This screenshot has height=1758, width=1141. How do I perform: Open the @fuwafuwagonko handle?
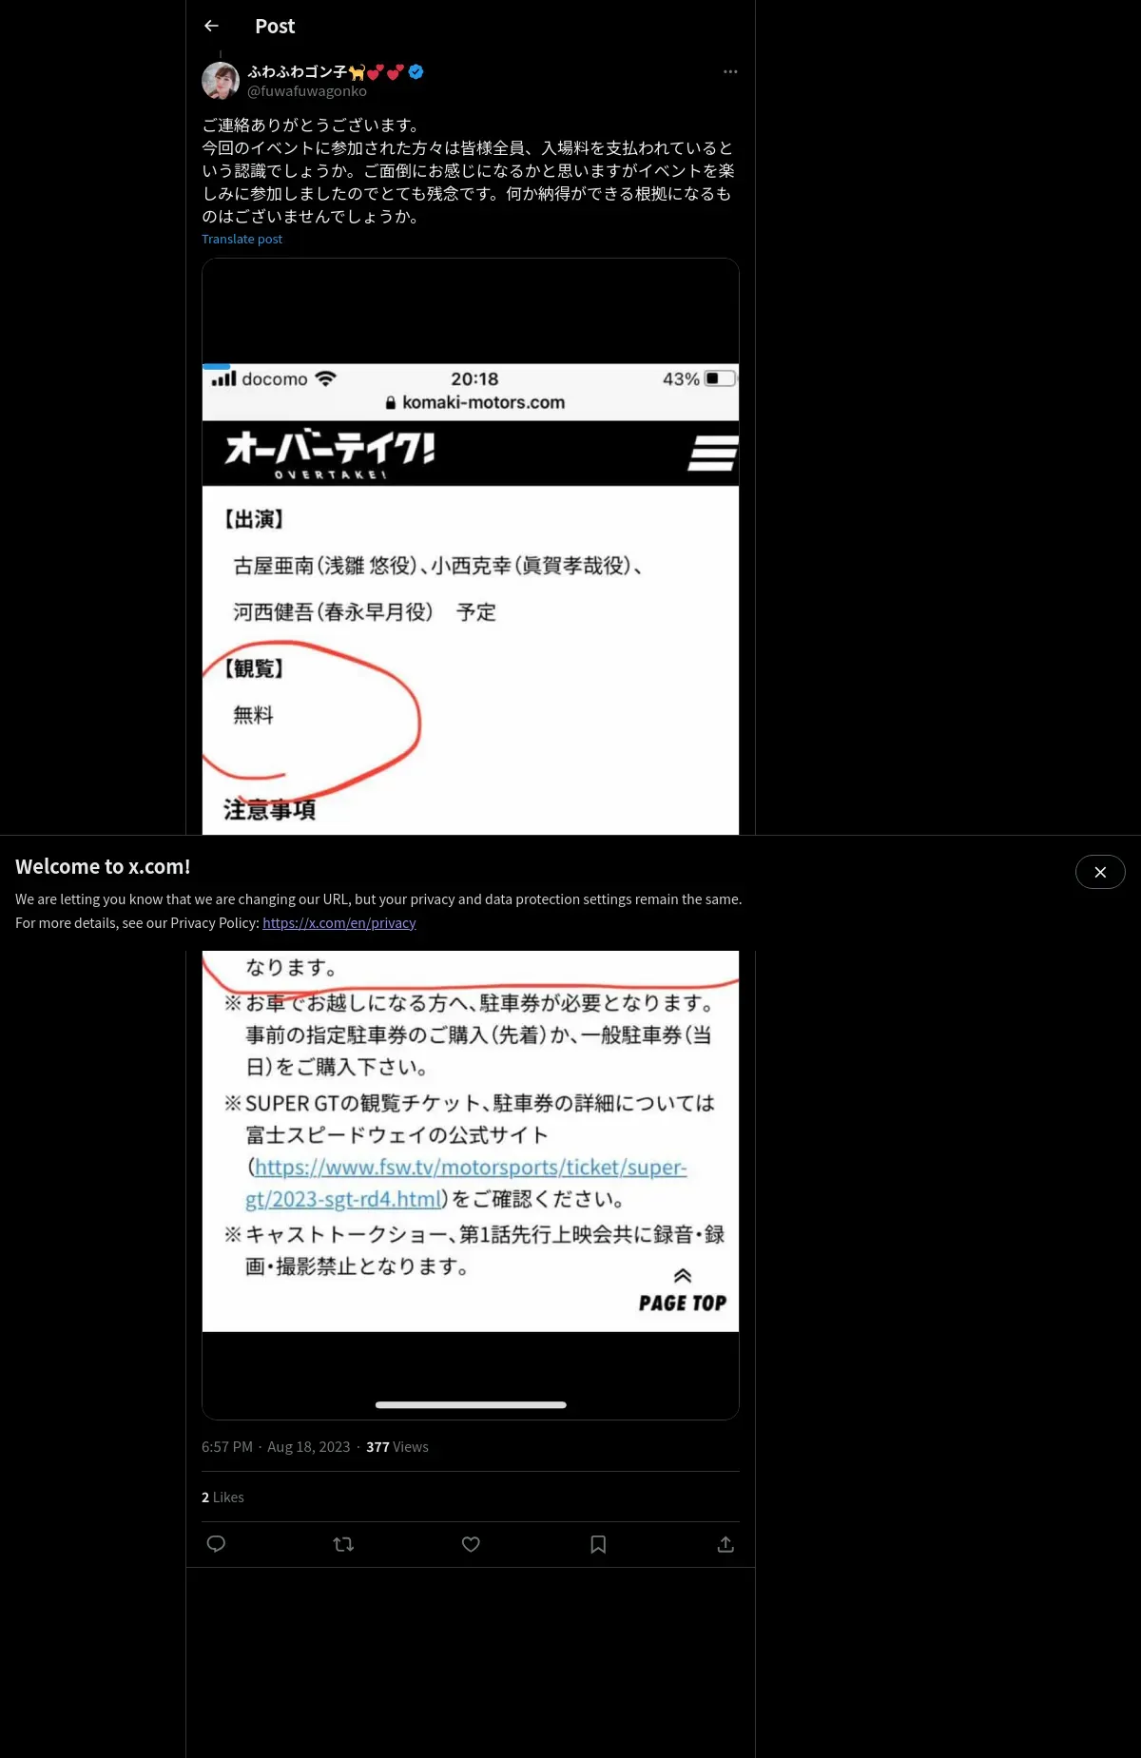pos(307,91)
